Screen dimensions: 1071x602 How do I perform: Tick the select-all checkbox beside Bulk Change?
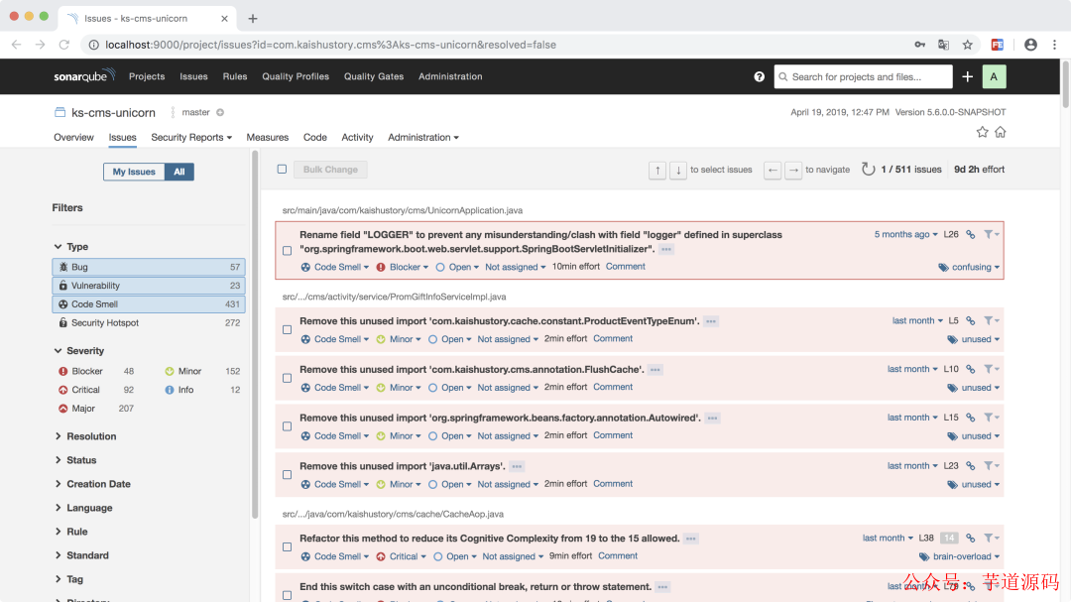(282, 169)
